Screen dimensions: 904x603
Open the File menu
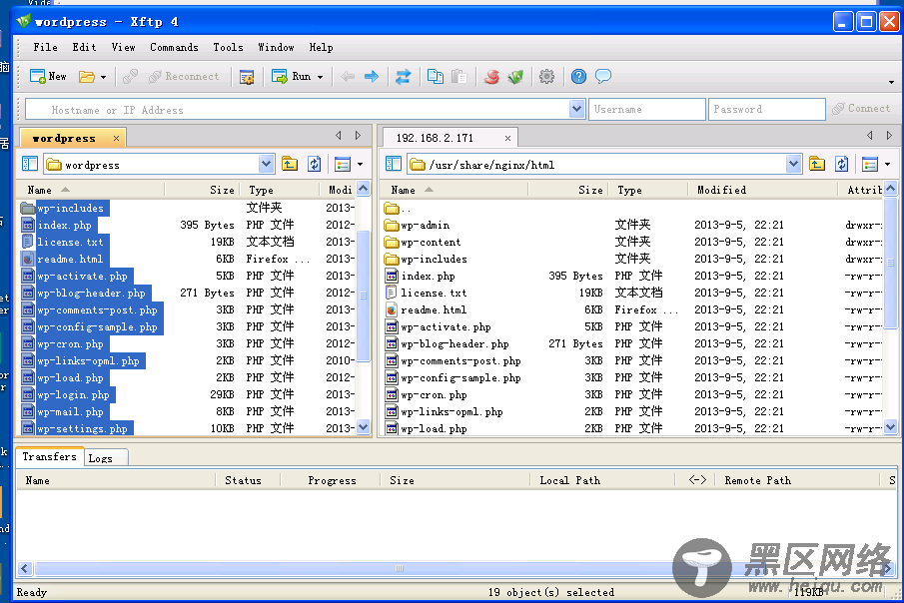tap(45, 47)
